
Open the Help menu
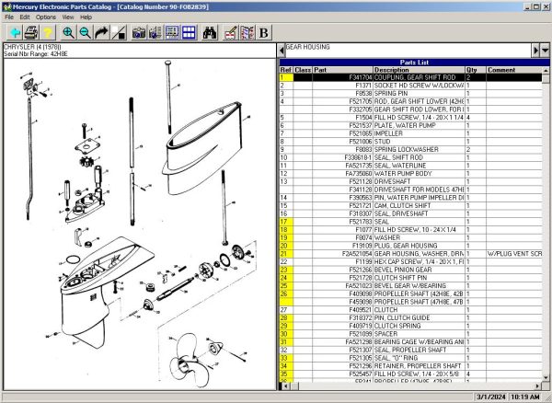click(86, 17)
